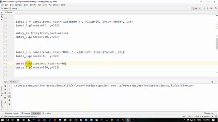The height and width of the screenshot is (122, 218).
Task: Click cursor position 44:7 indicator
Action: point(185,116)
